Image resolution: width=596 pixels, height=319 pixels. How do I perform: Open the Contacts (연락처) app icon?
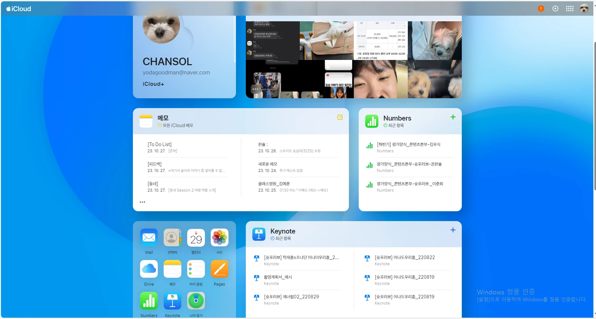point(172,237)
